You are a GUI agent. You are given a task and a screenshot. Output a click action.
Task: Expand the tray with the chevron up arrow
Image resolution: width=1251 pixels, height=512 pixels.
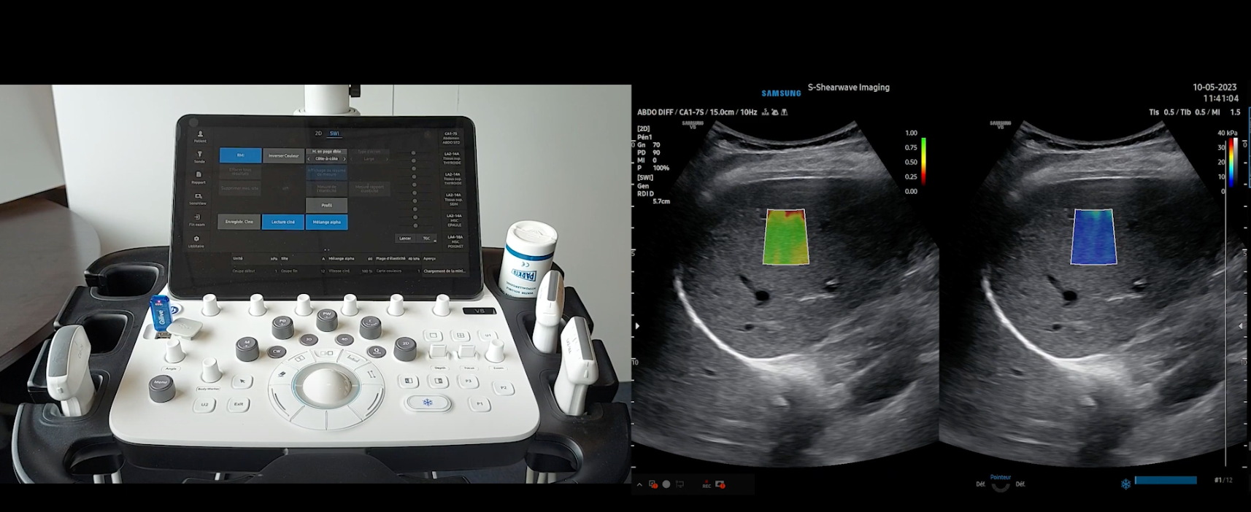(x=639, y=484)
